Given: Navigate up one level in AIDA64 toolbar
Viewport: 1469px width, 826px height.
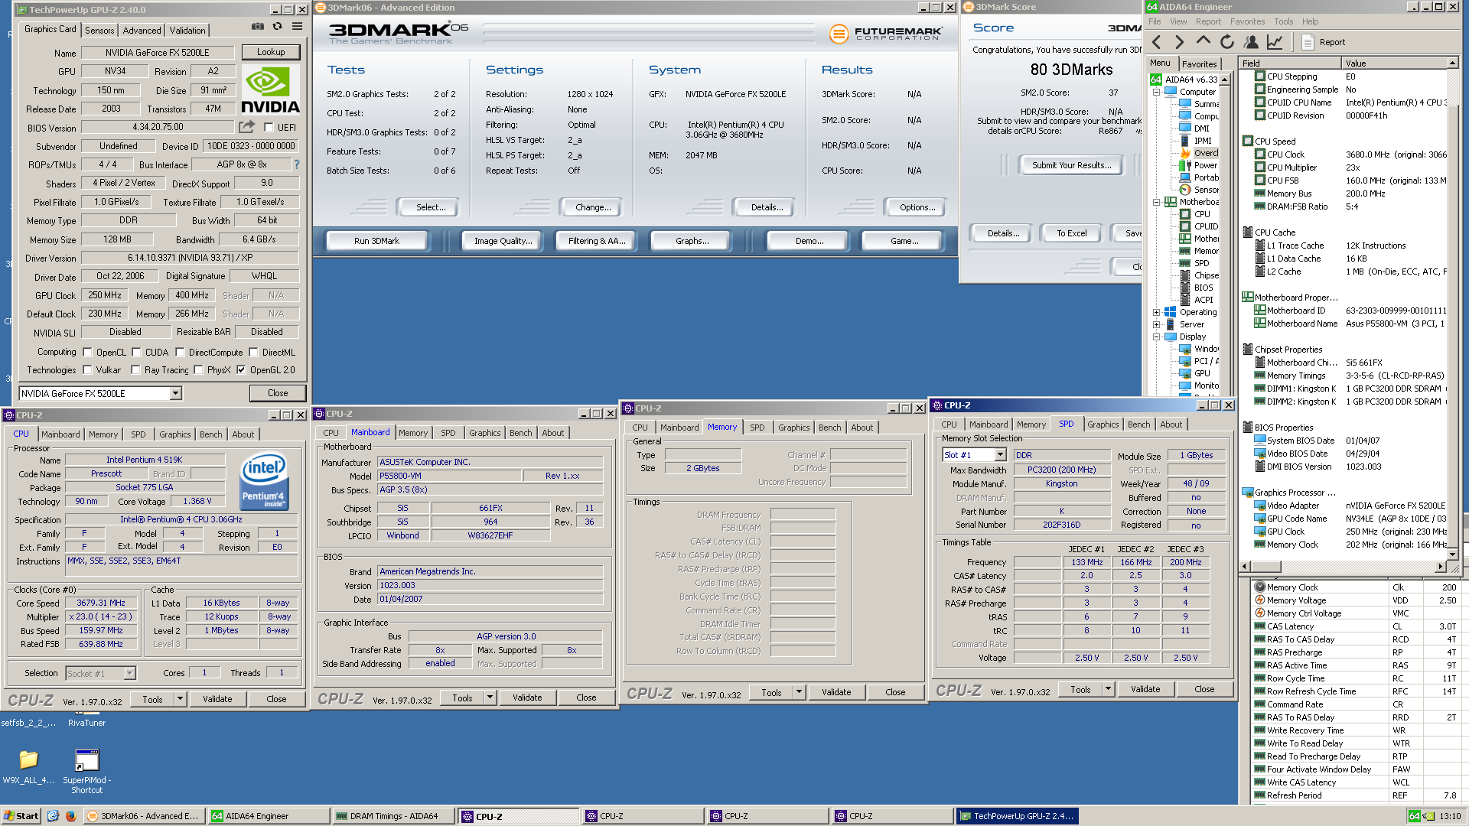Looking at the screenshot, I should pyautogui.click(x=1204, y=41).
